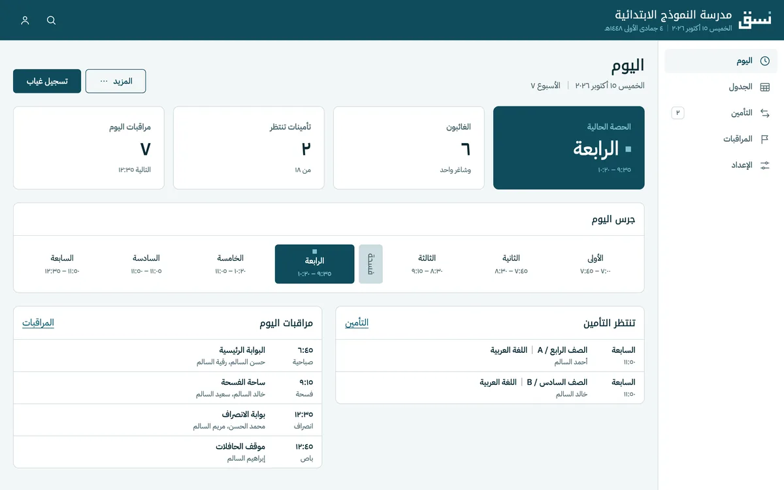The width and height of the screenshot is (784, 490).
Task: Click teacher name خالد السالم in coverage list
Action: tap(572, 394)
